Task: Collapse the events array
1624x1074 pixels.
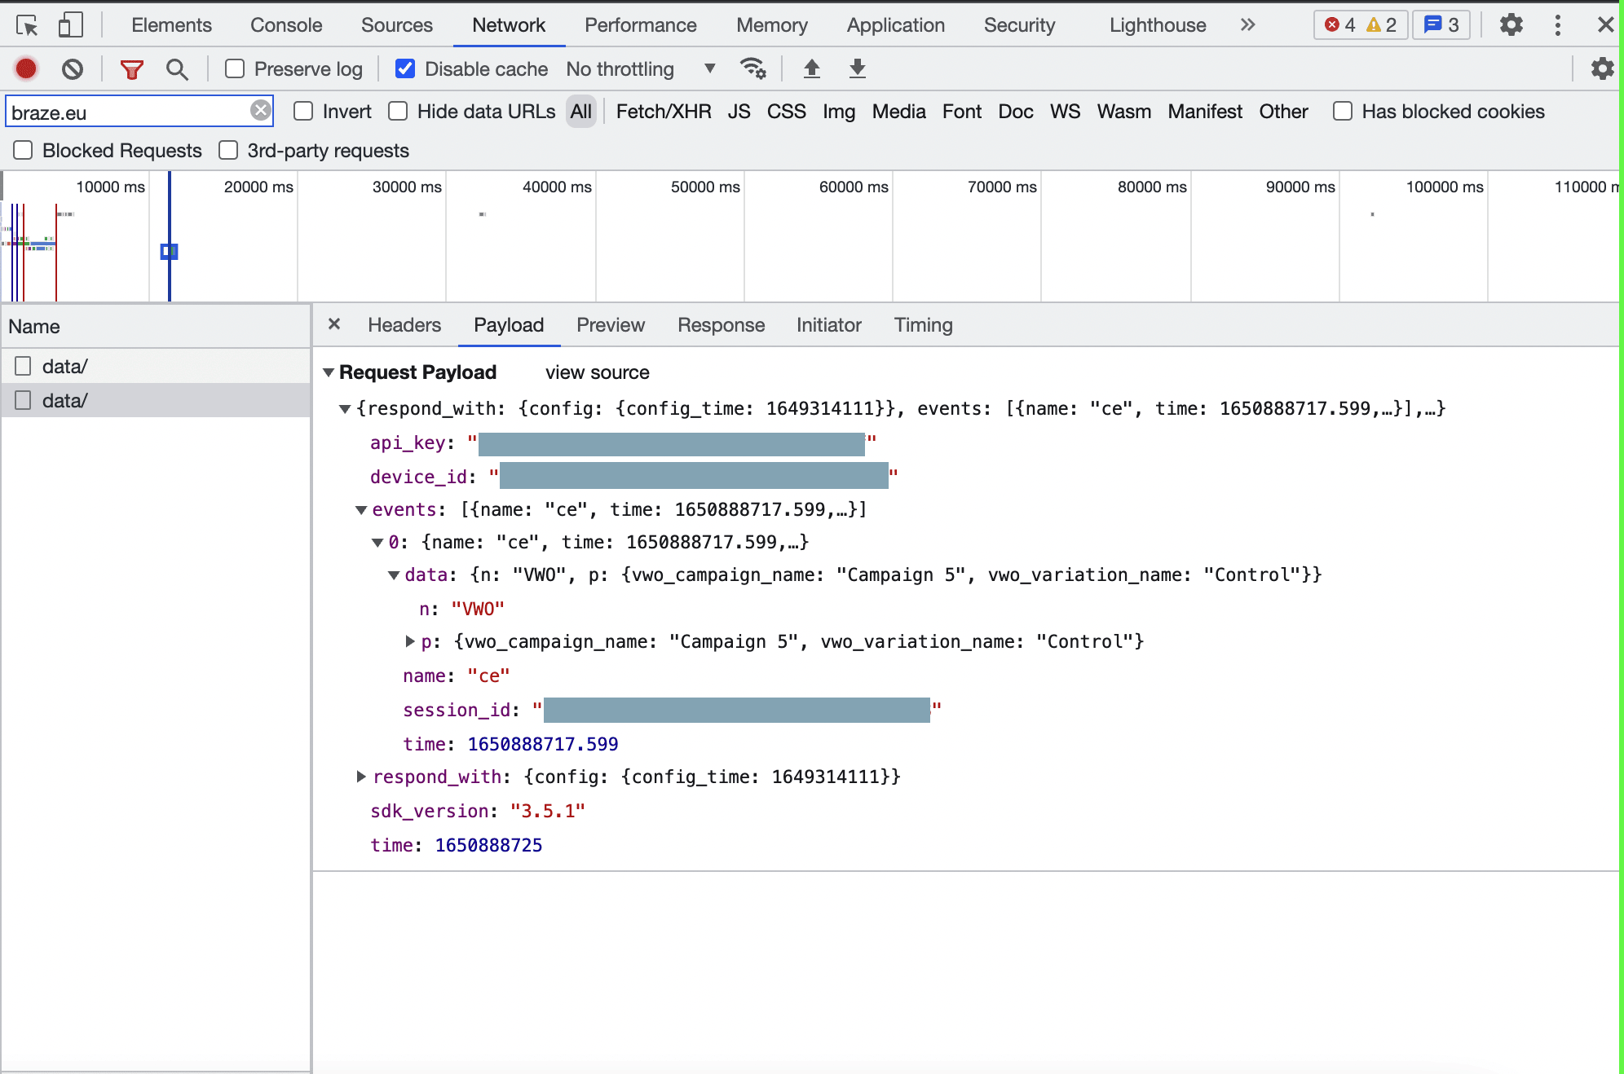Action: coord(361,510)
